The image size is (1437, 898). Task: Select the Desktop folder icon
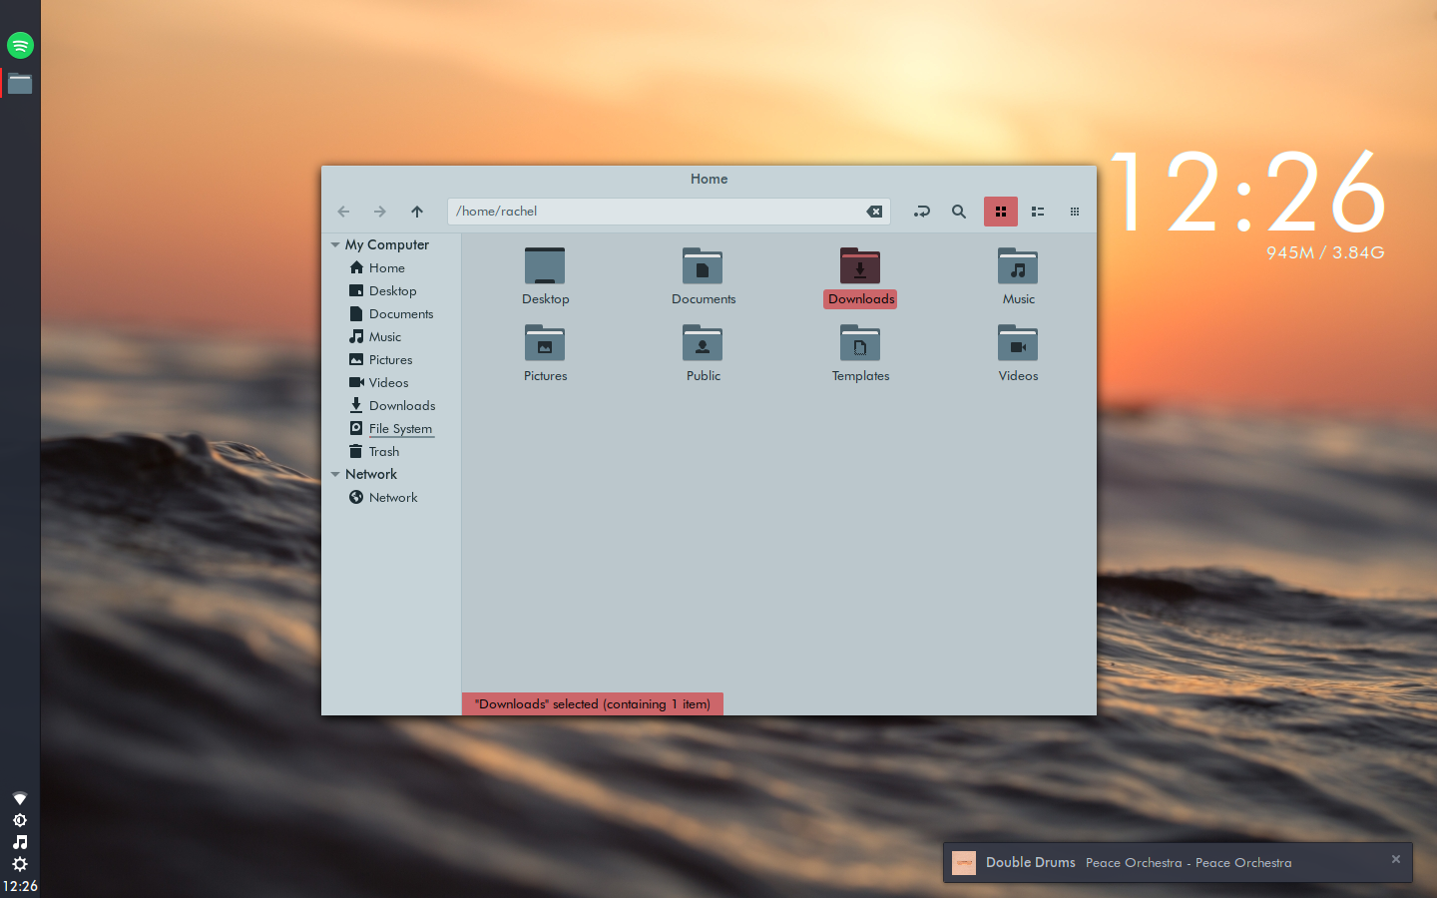click(x=545, y=266)
